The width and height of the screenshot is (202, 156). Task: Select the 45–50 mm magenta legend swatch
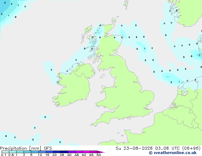tap(94, 152)
